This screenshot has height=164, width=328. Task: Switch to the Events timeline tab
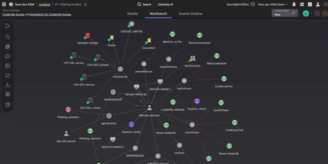[190, 14]
